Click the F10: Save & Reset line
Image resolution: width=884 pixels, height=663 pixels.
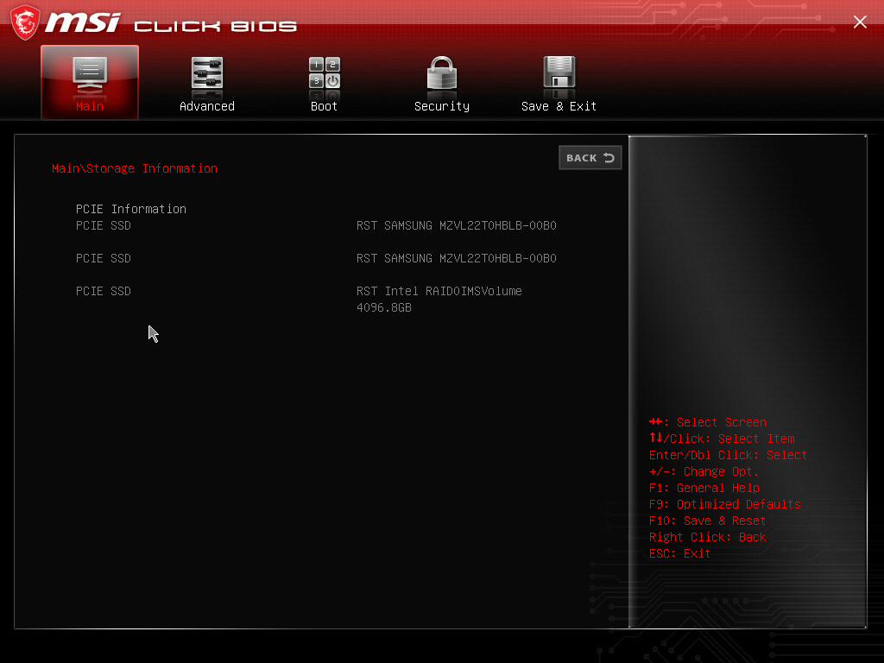[707, 521]
